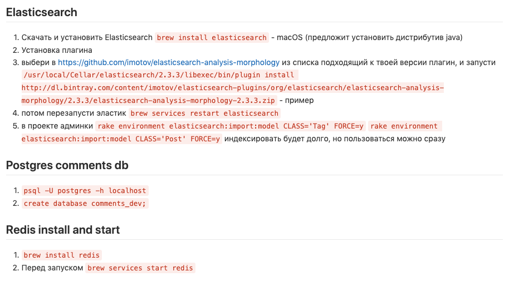This screenshot has height=281, width=509.
Task: Click the 'Скачать и установить Elasticsearch' text
Action: 87,37
